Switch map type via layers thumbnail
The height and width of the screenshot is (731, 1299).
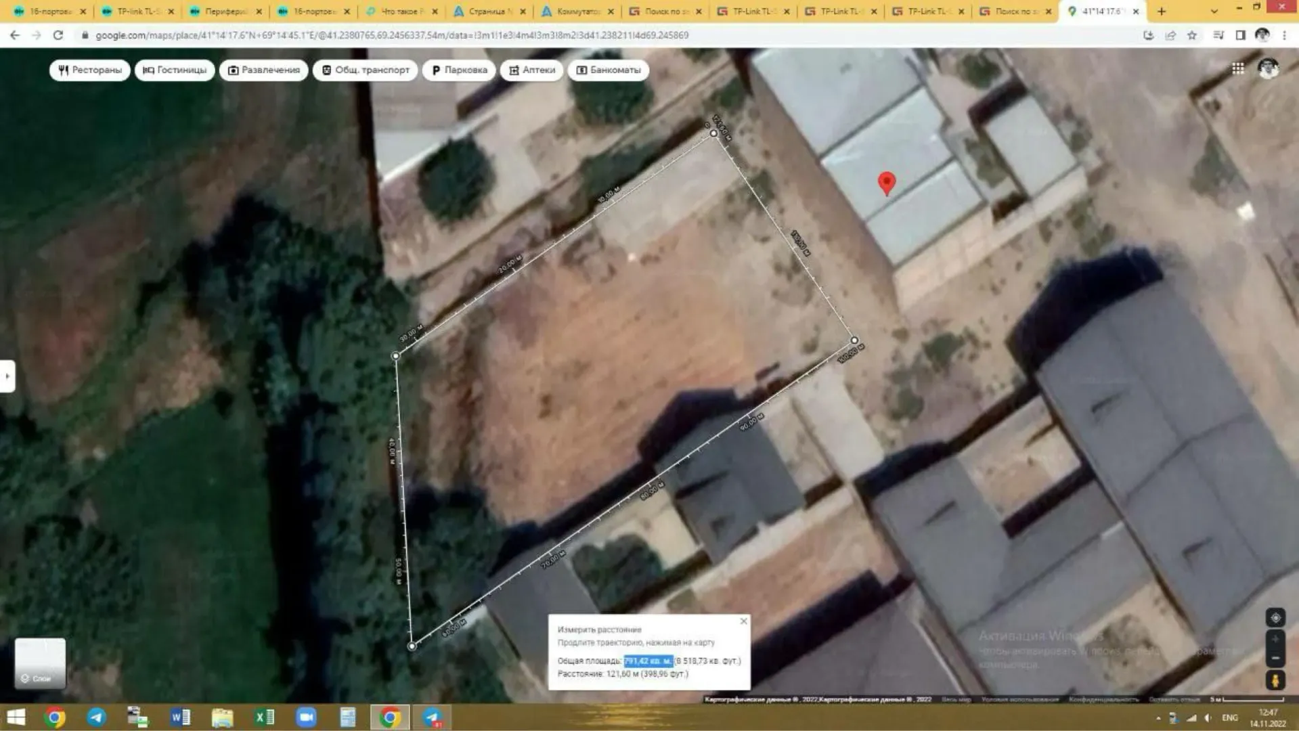click(x=40, y=663)
